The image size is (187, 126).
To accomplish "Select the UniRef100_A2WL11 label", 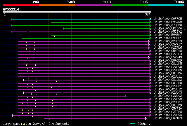I will (x=168, y=77).
